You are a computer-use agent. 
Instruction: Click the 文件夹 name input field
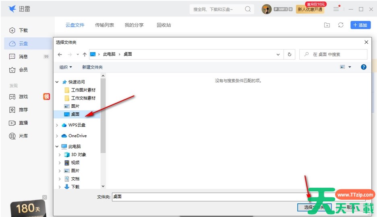pyautogui.click(x=209, y=197)
